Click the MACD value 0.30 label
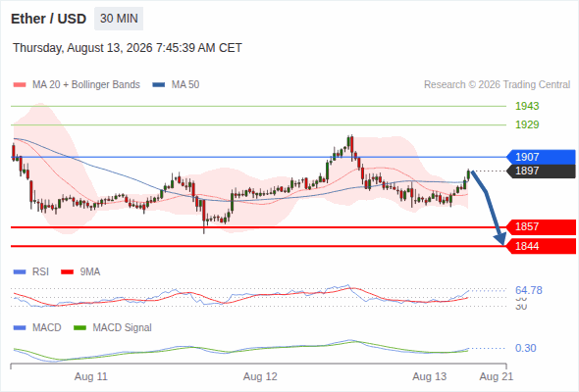 tap(525, 348)
